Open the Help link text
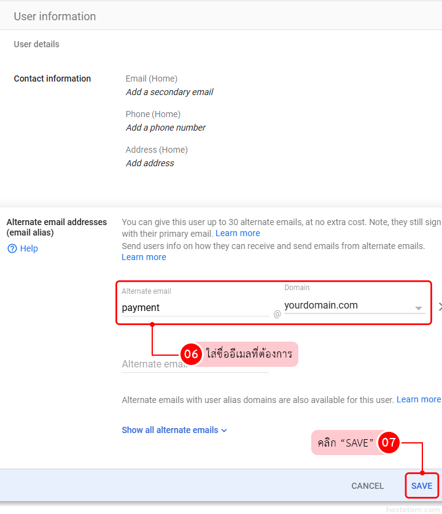 click(29, 248)
